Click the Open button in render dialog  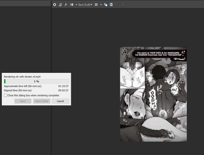[23, 101]
